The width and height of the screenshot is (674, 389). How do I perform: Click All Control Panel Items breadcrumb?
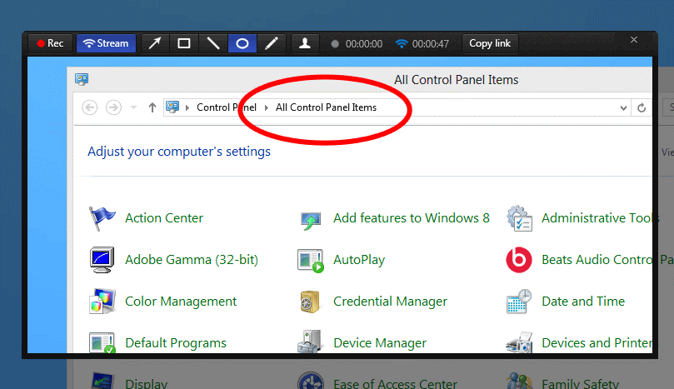(326, 107)
